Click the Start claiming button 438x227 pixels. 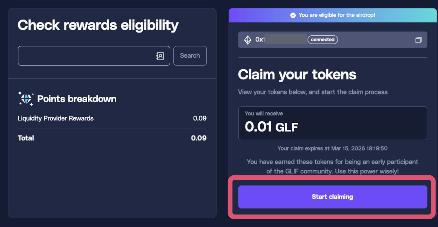(332, 196)
